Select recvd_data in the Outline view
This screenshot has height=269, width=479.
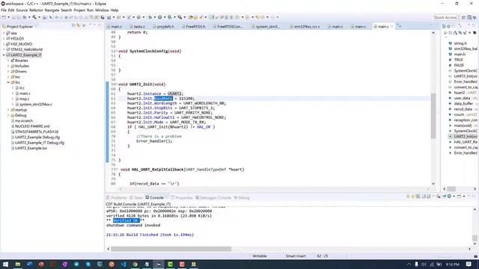(x=463, y=109)
